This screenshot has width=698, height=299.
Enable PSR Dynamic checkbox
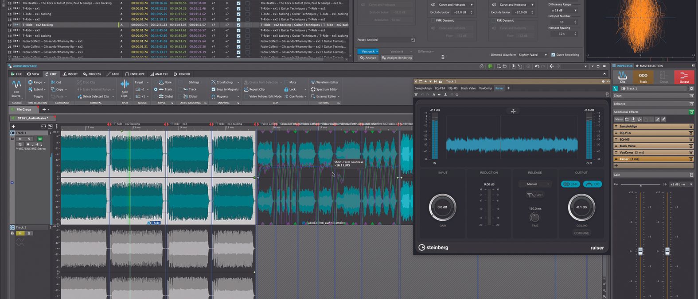click(x=493, y=20)
